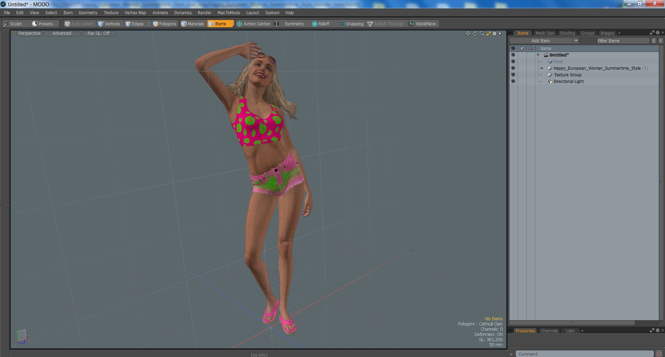Image resolution: width=665 pixels, height=357 pixels.
Task: Collapse the Untitled* scene tree
Action: pos(538,55)
